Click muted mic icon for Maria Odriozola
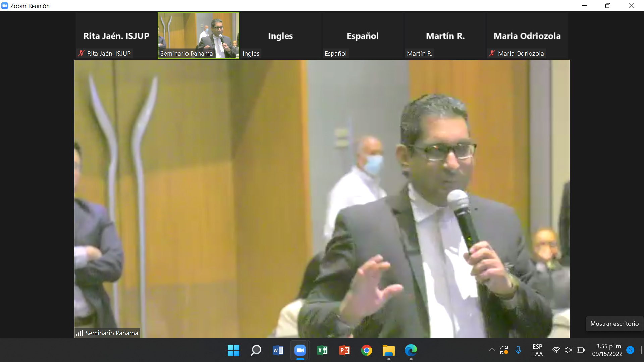Viewport: 644px width, 362px height. [492, 53]
